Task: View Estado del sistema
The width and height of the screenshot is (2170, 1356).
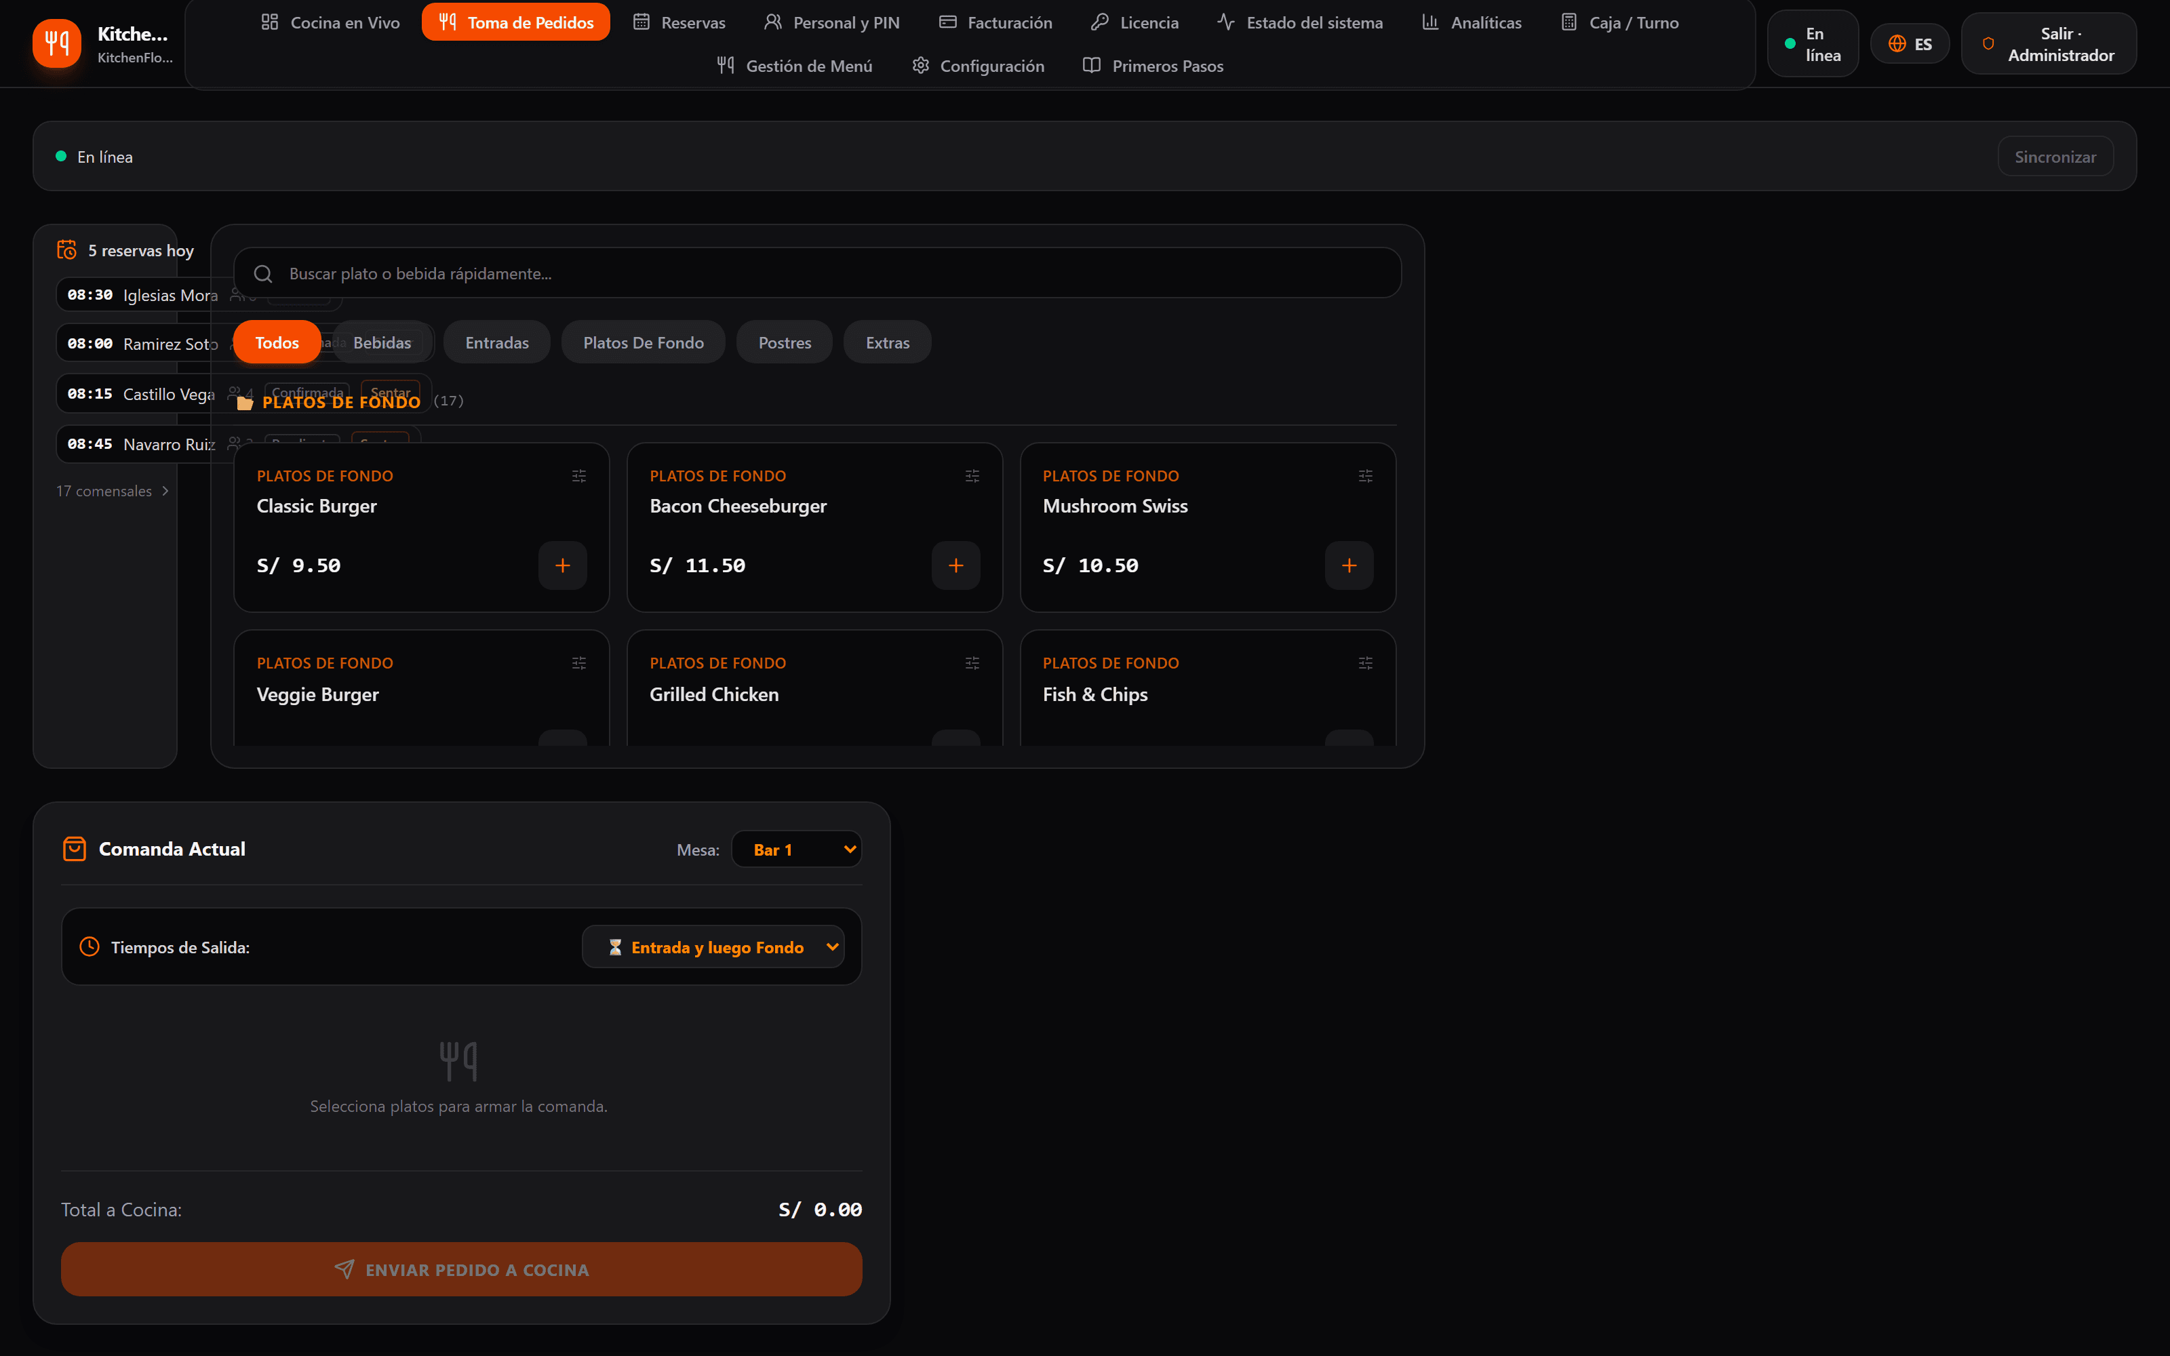Action: [x=1299, y=22]
